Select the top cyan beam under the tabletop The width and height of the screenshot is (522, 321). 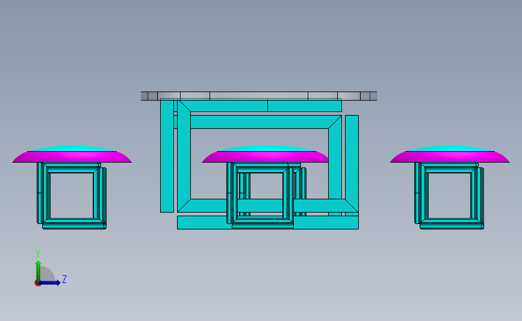tap(259, 105)
